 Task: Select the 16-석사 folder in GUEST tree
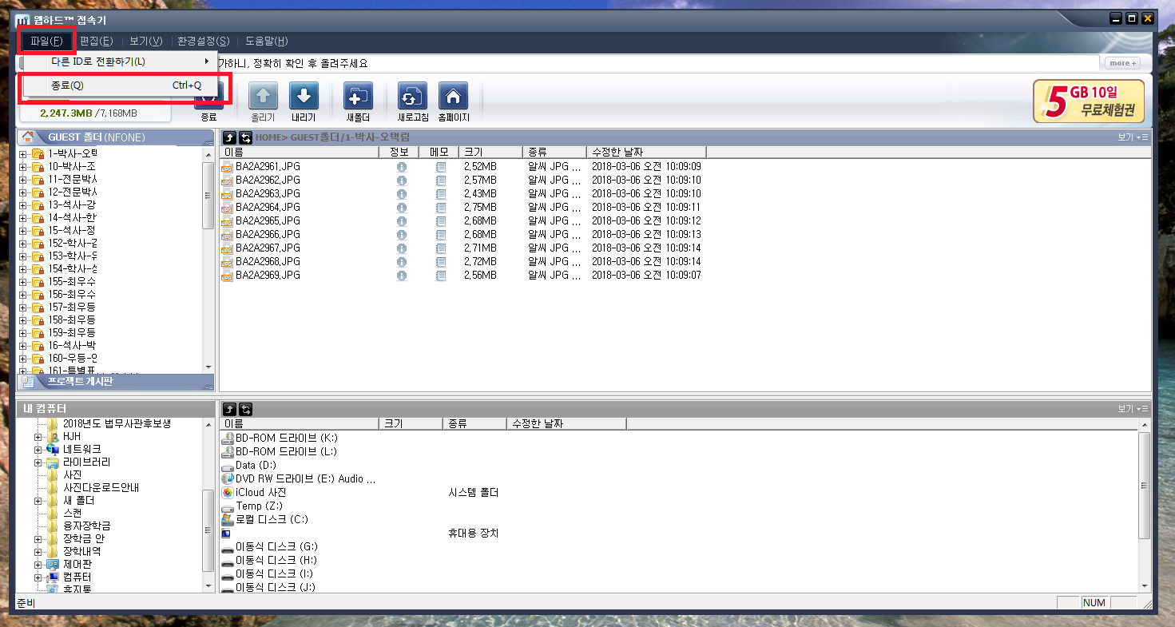pyautogui.click(x=72, y=346)
